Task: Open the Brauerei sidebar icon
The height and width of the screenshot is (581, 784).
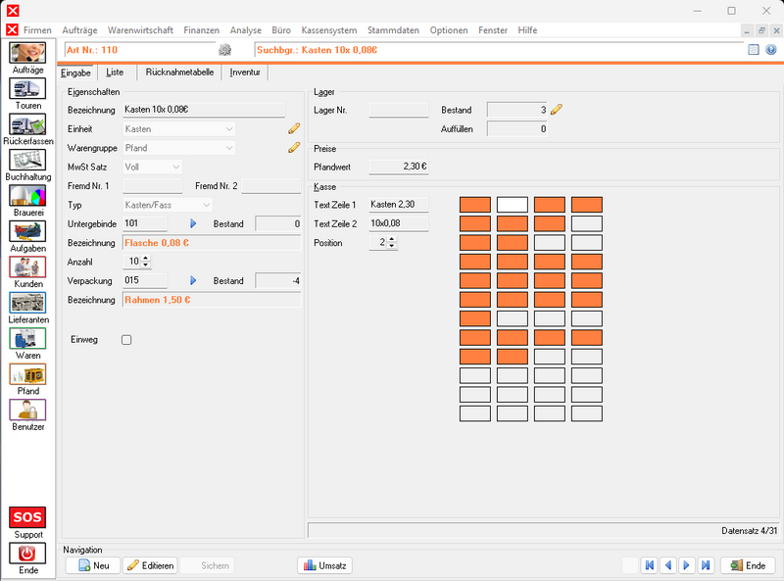Action: pos(27,196)
